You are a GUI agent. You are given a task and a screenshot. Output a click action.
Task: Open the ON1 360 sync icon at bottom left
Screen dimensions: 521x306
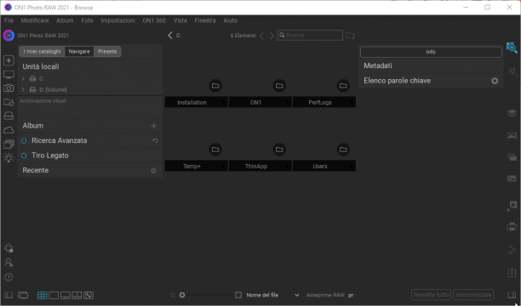(x=9, y=248)
